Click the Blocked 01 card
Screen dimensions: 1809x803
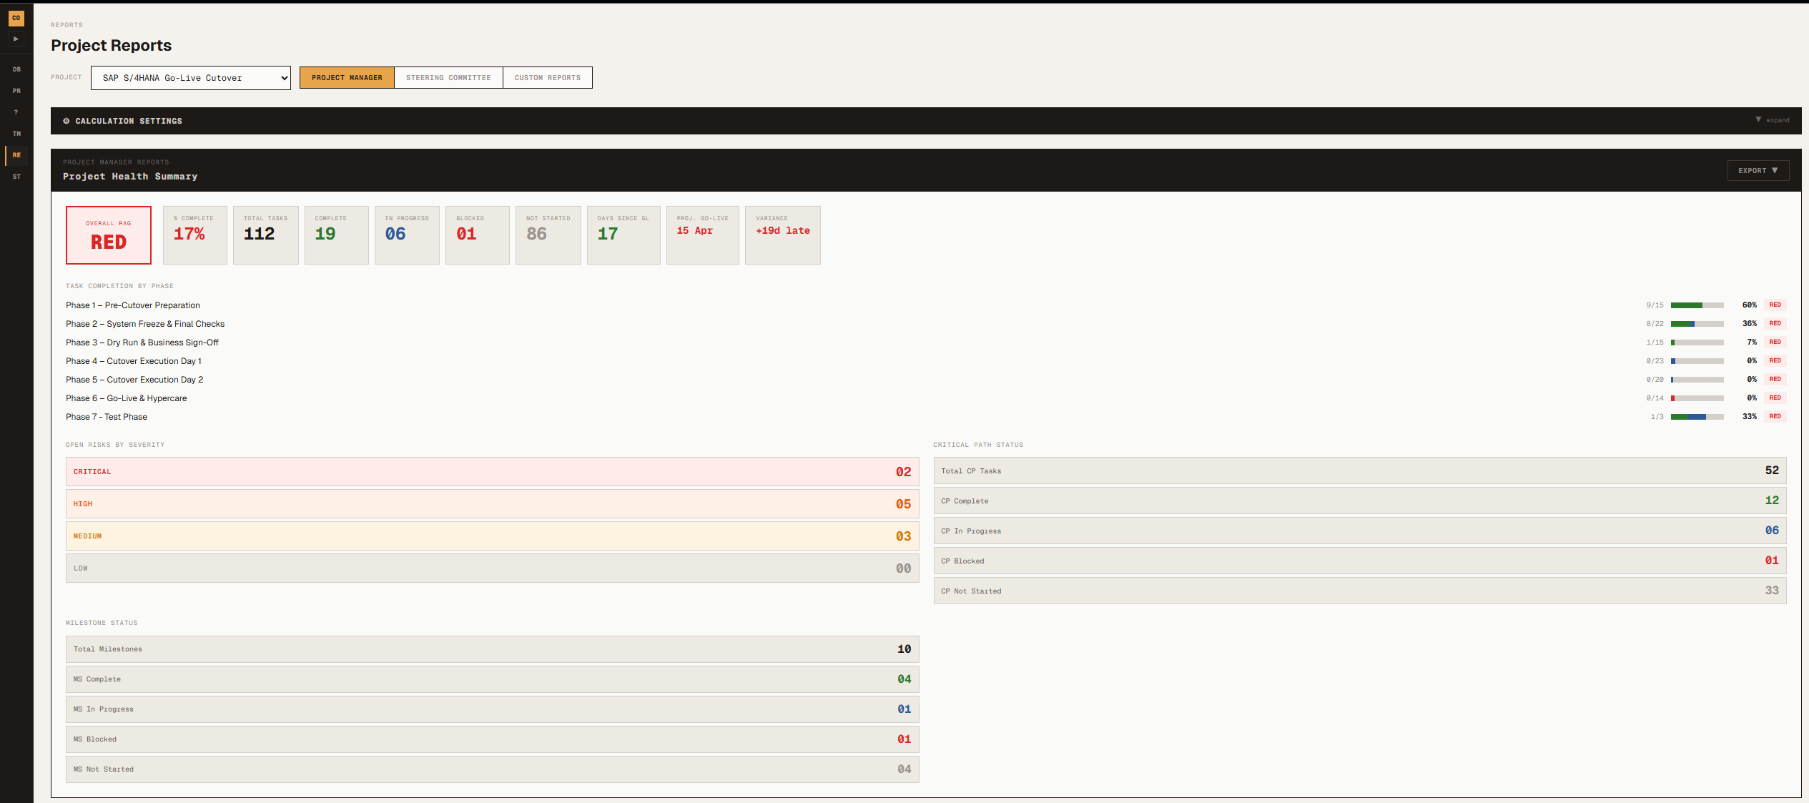[x=477, y=235]
